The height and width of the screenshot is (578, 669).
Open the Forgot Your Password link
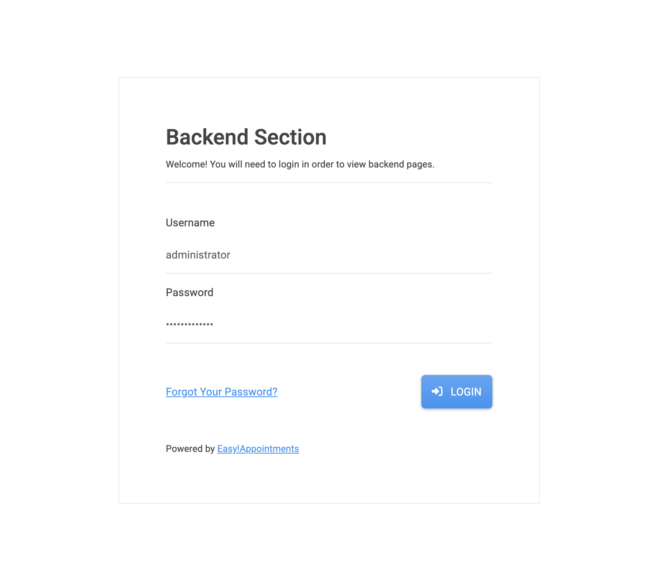click(221, 392)
